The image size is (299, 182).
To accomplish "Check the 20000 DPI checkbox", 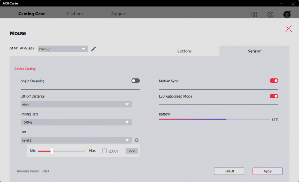I will tap(104, 151).
